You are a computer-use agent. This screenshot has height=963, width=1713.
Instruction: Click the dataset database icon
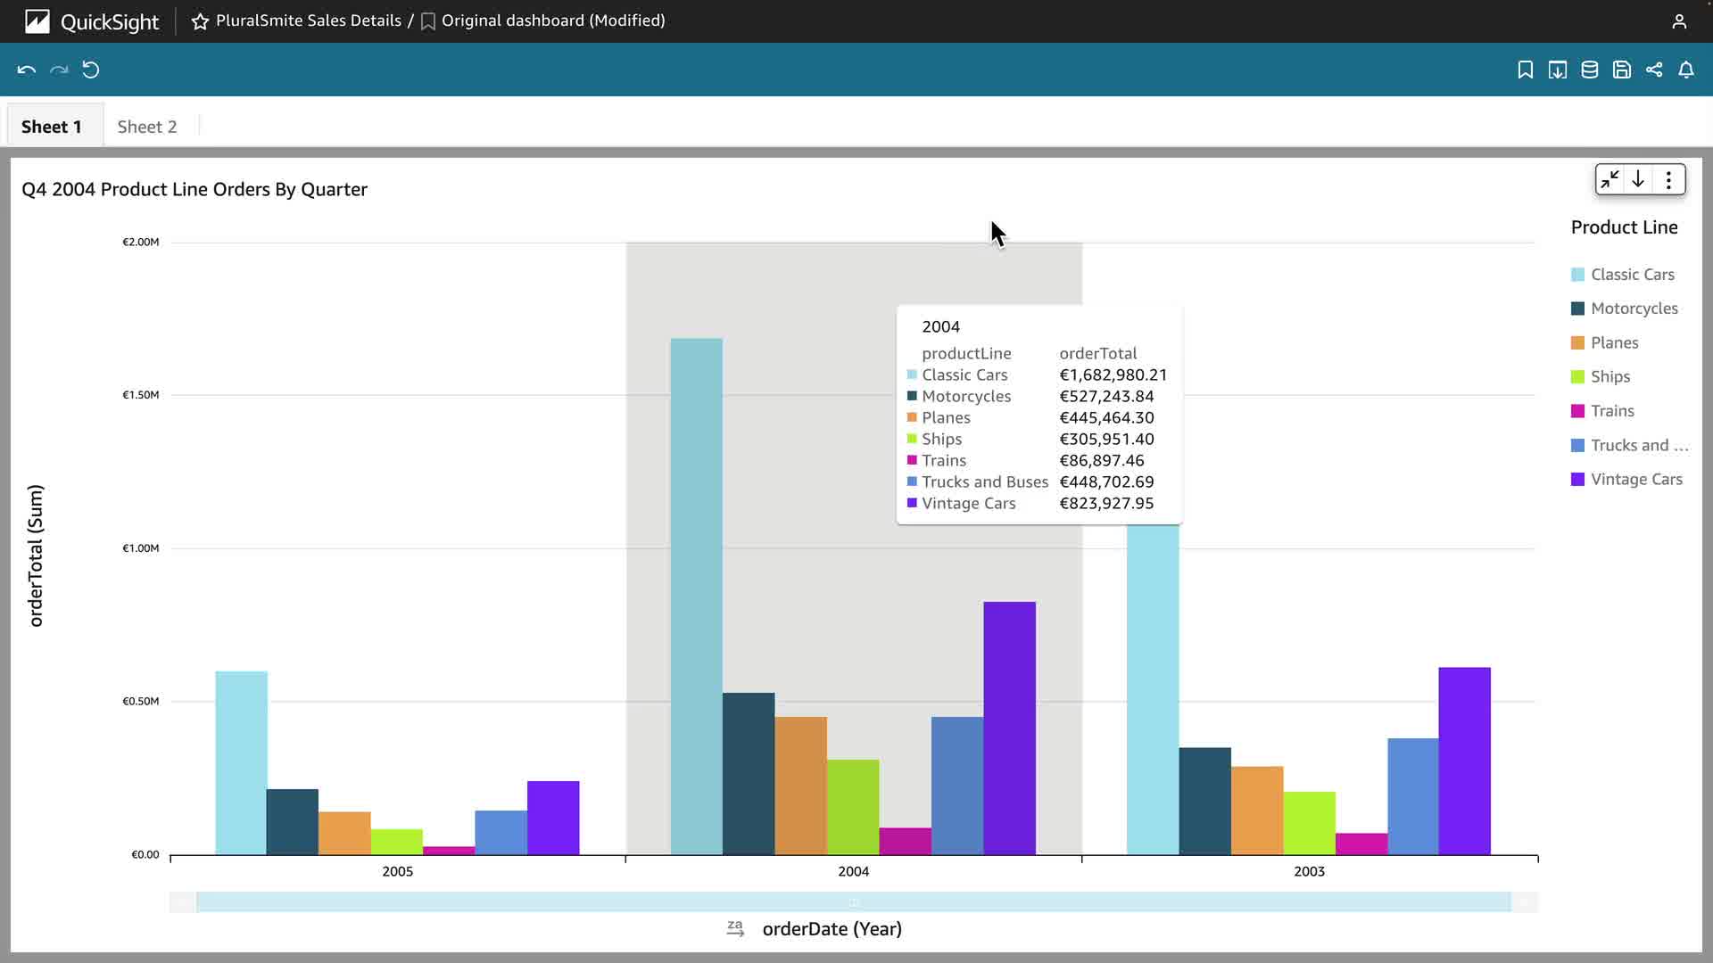click(x=1589, y=70)
